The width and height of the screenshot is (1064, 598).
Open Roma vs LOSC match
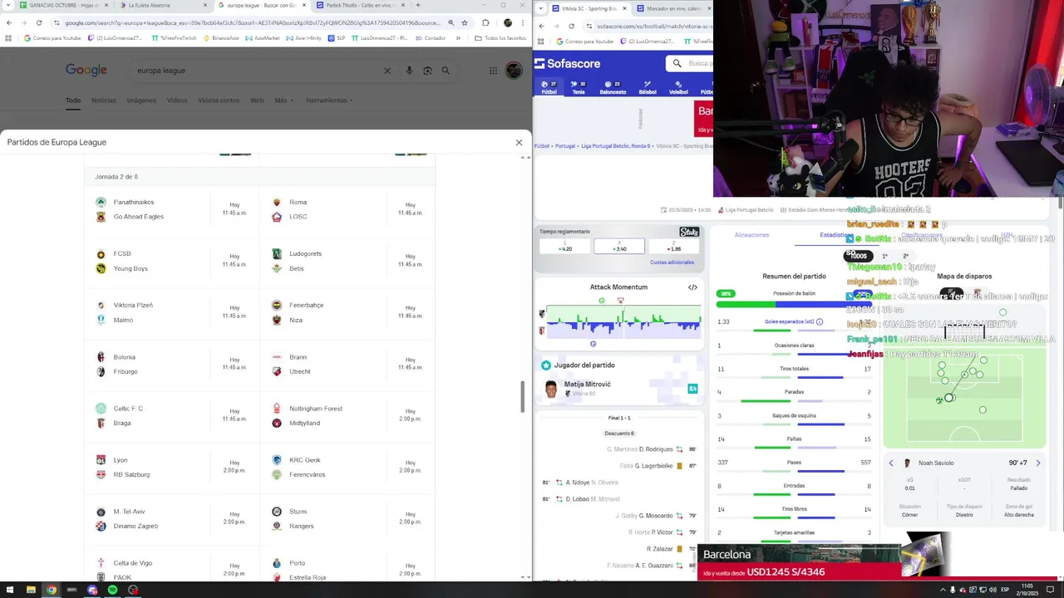[x=347, y=209]
